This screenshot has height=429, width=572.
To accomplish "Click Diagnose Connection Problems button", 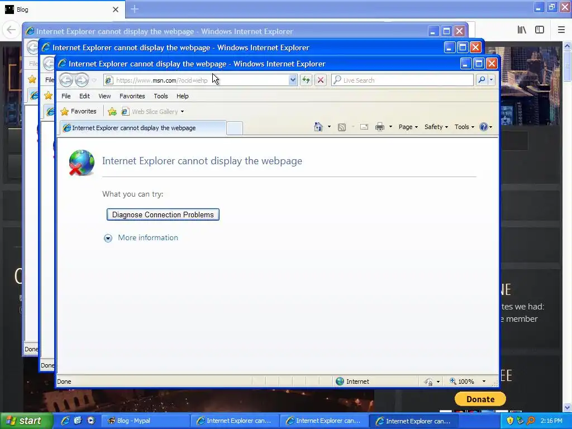I will click(163, 214).
